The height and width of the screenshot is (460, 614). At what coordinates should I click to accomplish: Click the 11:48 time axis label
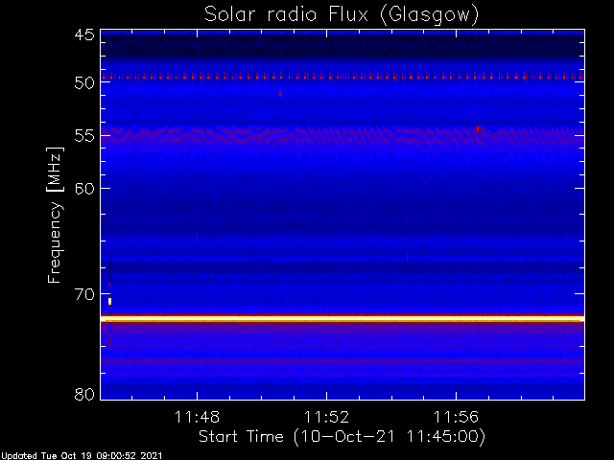pyautogui.click(x=197, y=417)
